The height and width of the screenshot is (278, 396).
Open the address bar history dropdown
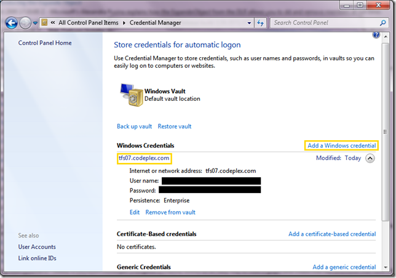point(249,23)
